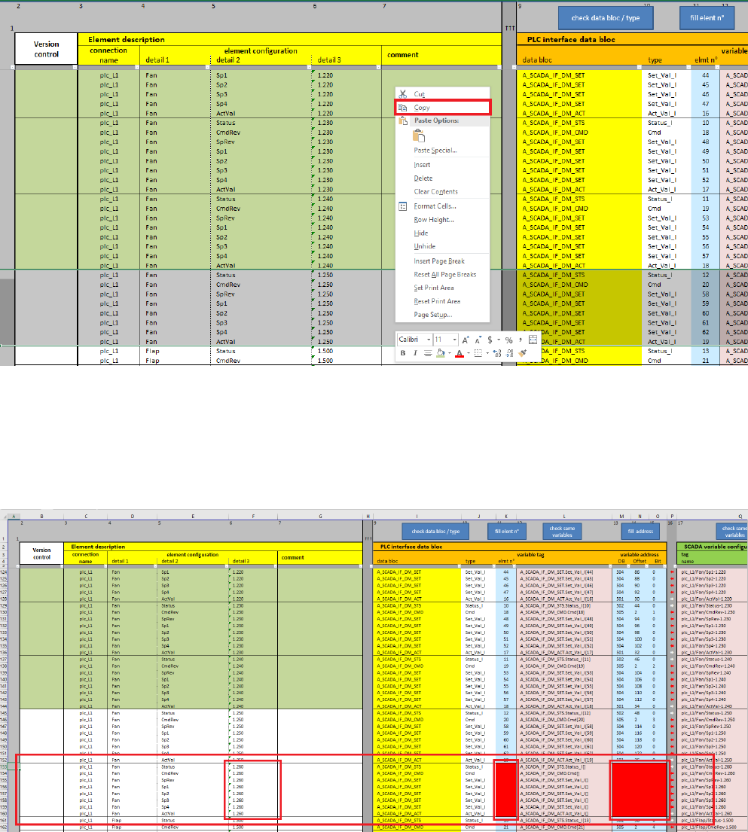Select column L header in full-sheet view

coord(563,516)
